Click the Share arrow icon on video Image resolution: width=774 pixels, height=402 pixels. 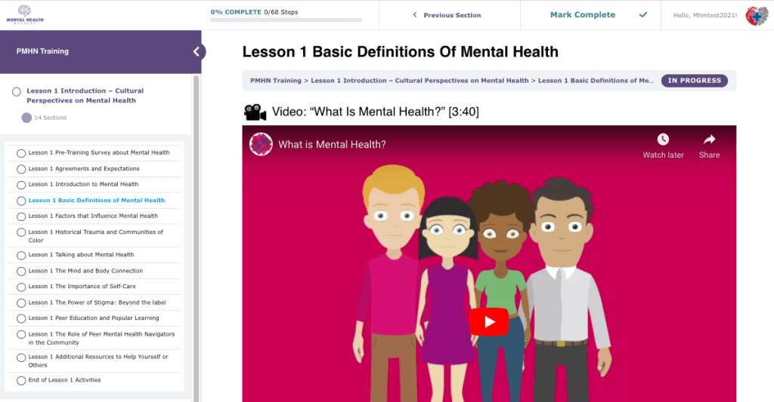click(709, 140)
